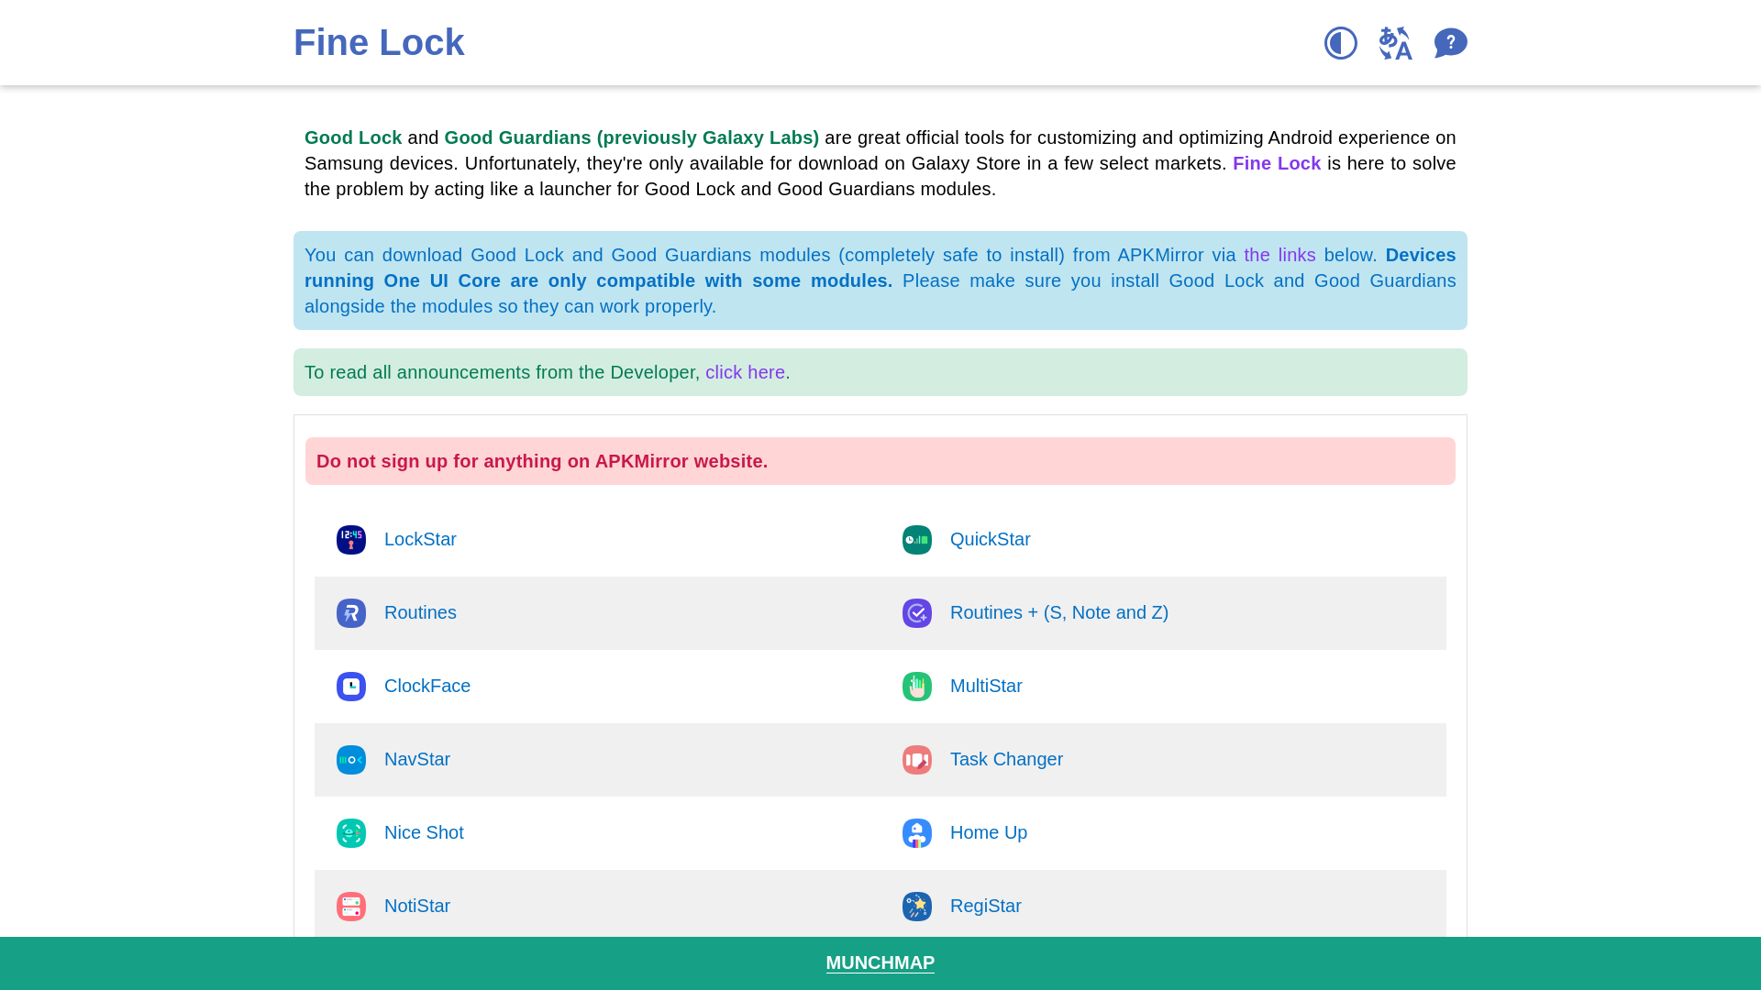Click the NavStar app icon
This screenshot has height=990, width=1761.
[351, 760]
